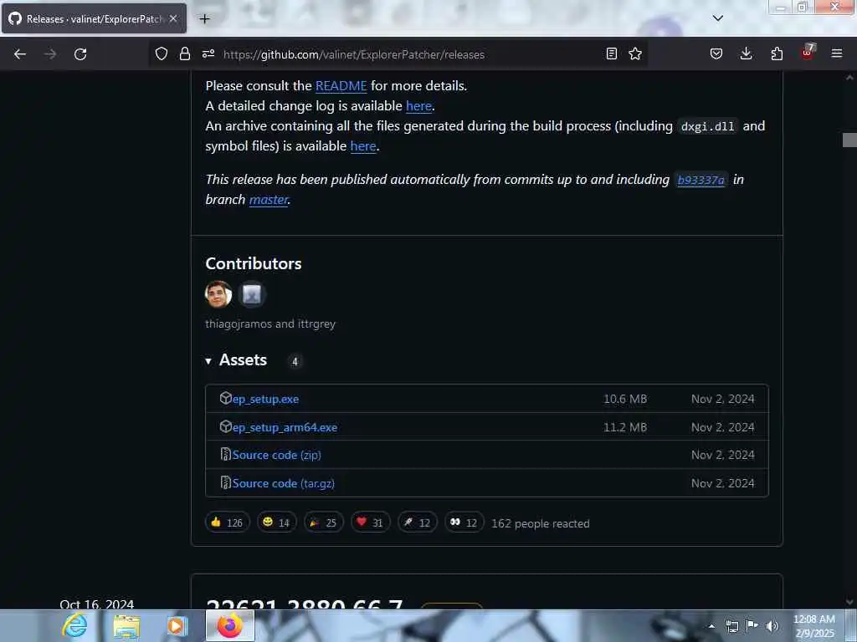Download Source code (tar.gz)

[283, 483]
